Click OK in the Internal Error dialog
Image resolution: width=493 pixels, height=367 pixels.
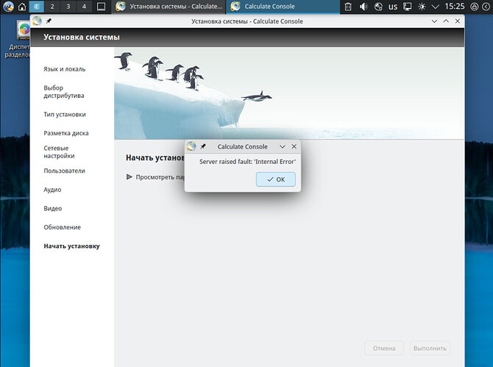tap(275, 179)
